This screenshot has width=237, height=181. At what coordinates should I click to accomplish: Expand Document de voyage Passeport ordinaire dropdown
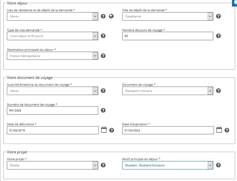click(x=168, y=91)
